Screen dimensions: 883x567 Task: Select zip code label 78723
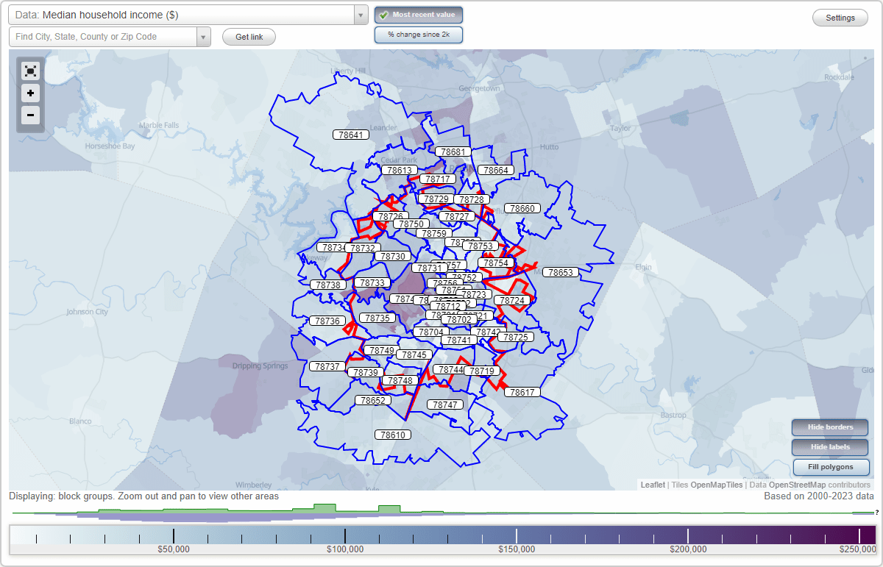pyautogui.click(x=474, y=294)
